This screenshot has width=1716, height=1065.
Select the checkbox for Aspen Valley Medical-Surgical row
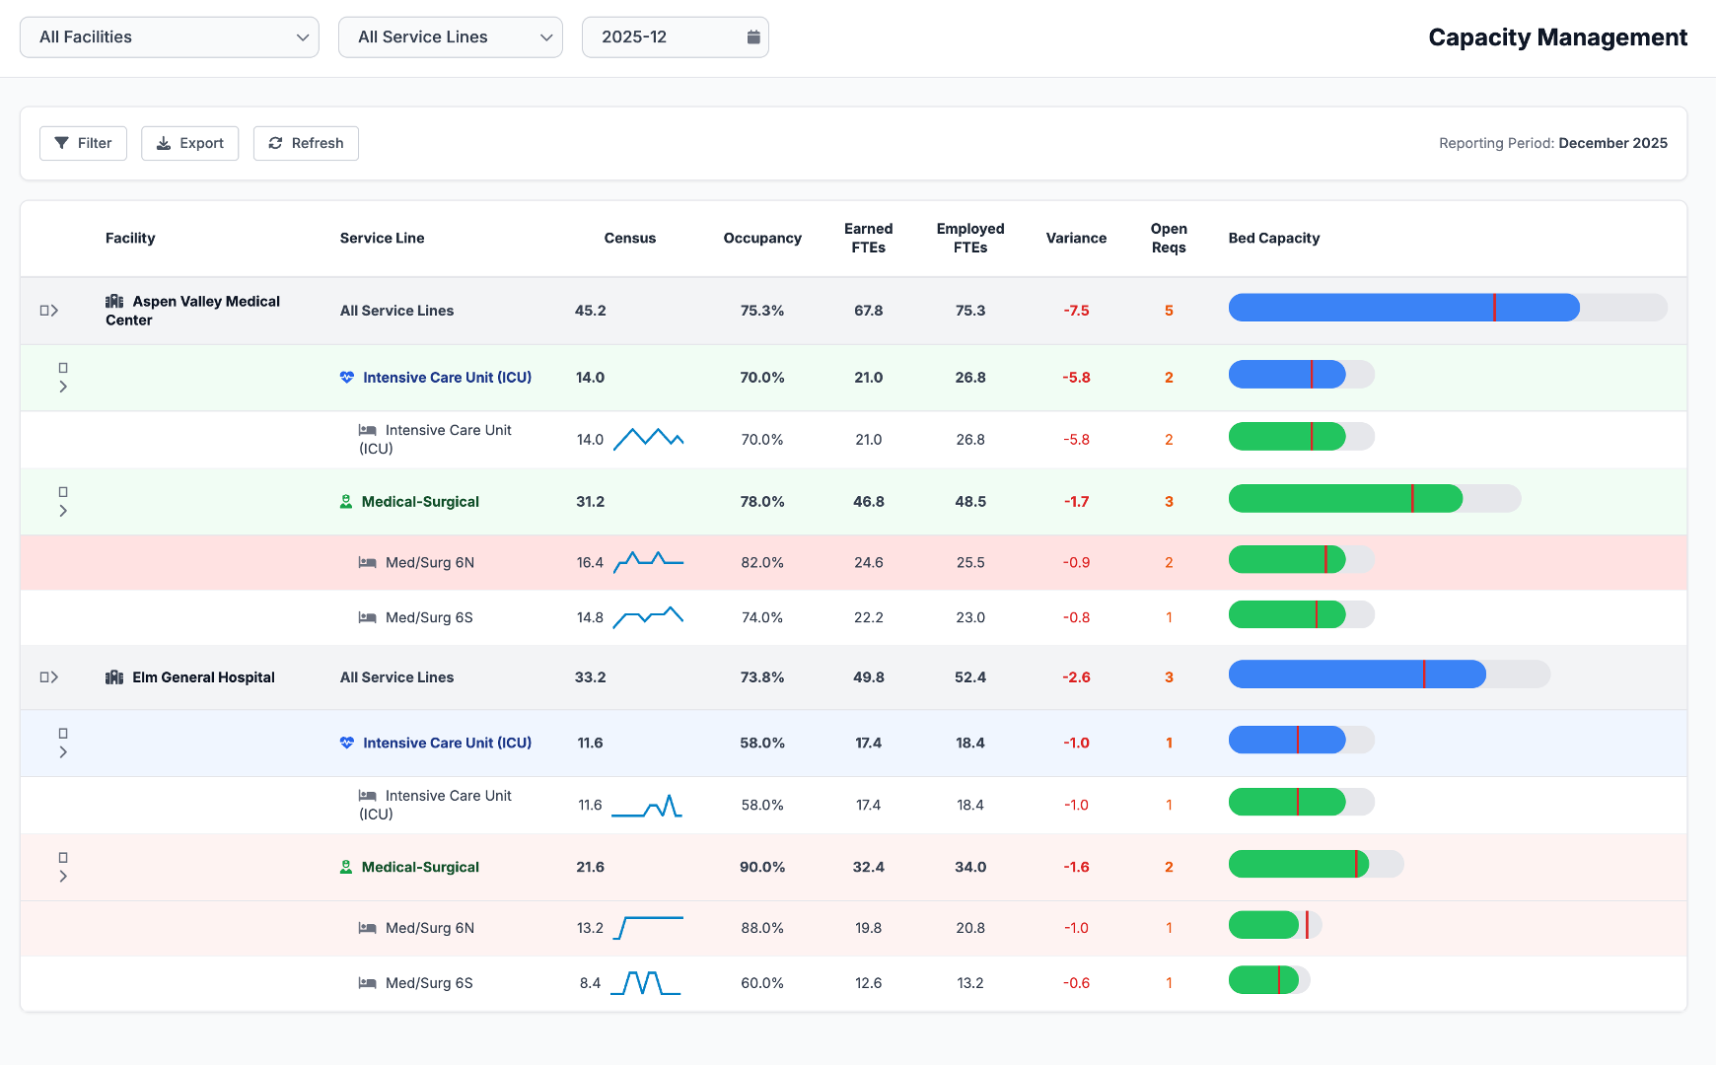63,492
